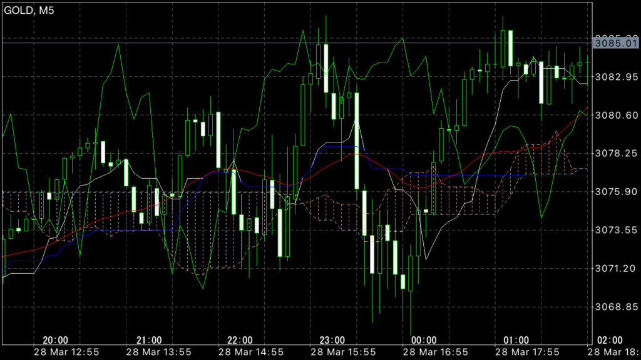Click the 3073.55 price level label

coord(616,230)
